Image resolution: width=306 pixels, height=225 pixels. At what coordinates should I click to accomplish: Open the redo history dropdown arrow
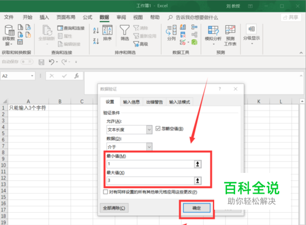(70, 62)
